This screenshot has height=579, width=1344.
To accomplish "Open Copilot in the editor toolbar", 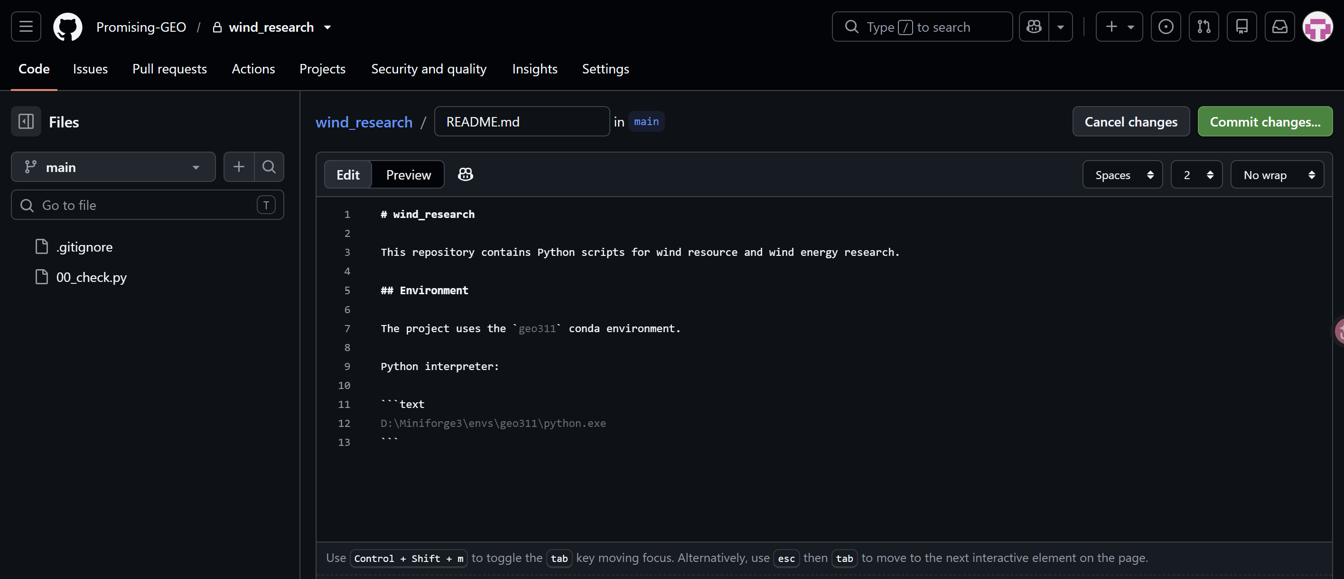I will coord(466,174).
